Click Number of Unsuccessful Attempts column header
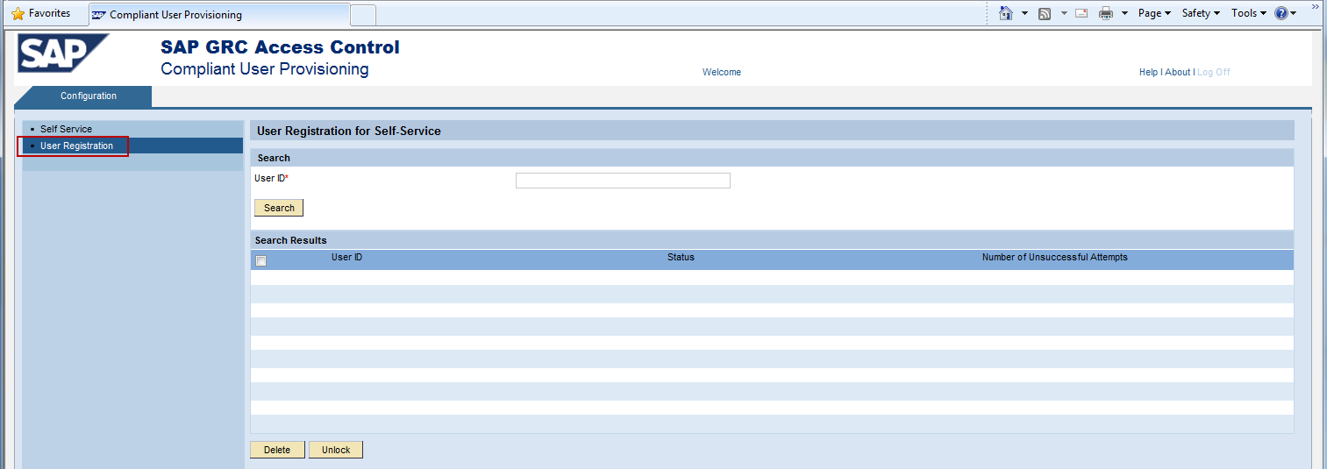The width and height of the screenshot is (1327, 469). click(1055, 258)
